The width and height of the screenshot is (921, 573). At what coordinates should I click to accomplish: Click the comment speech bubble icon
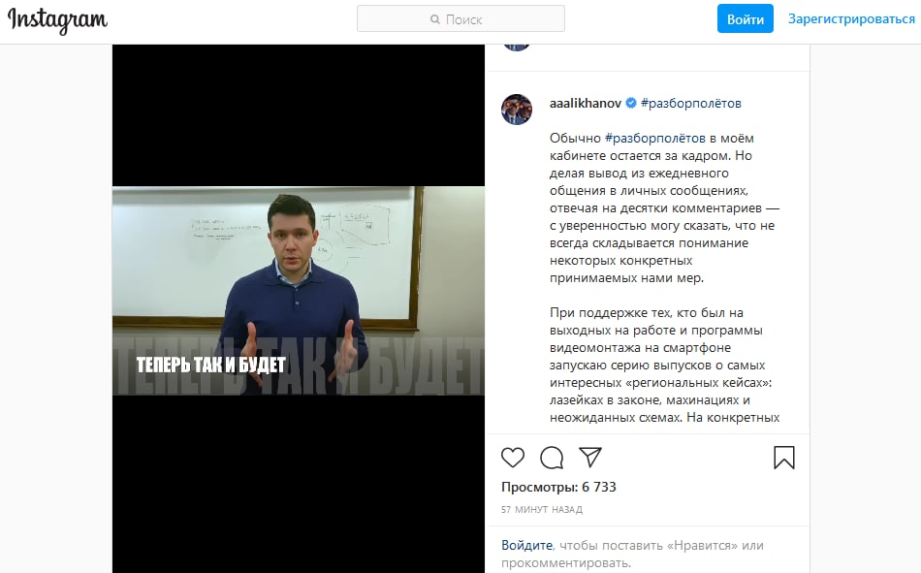pyautogui.click(x=552, y=458)
